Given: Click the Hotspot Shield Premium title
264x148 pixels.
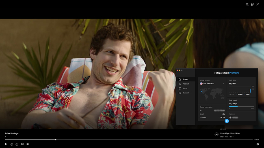Looking at the screenshot, I should point(227,73).
